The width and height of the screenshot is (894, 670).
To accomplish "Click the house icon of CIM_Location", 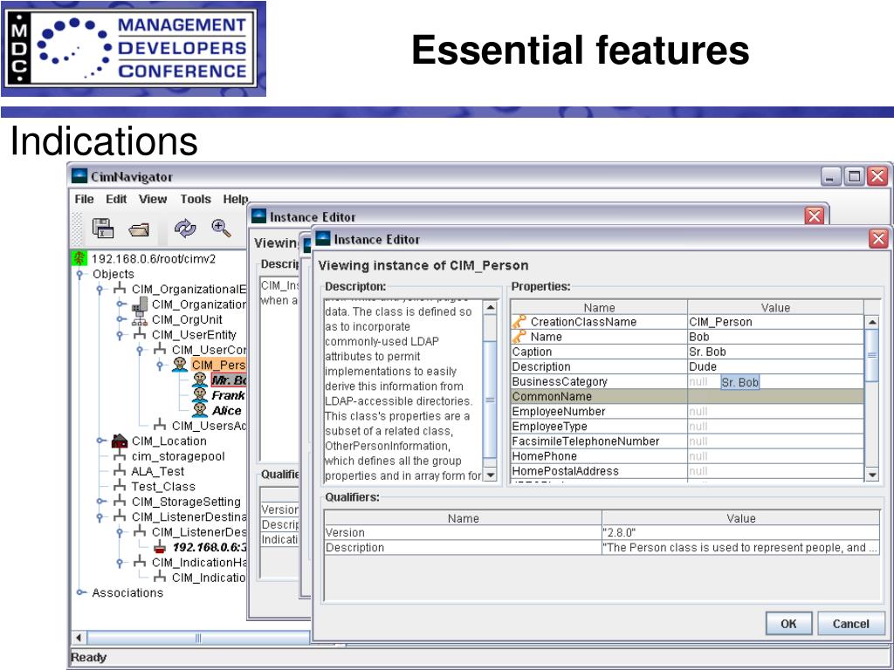I will coord(119,441).
